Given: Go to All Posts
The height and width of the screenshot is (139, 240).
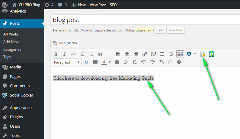Looking at the screenshot, I should pyautogui.click(x=10, y=34).
